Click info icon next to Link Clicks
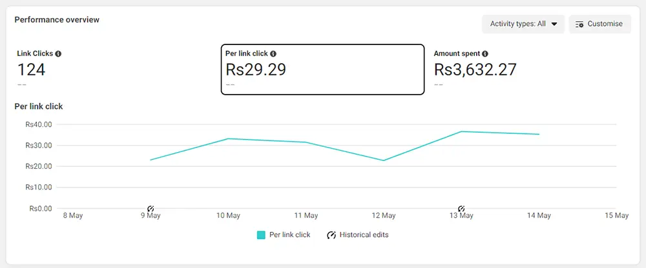The width and height of the screenshot is (646, 268). (58, 54)
